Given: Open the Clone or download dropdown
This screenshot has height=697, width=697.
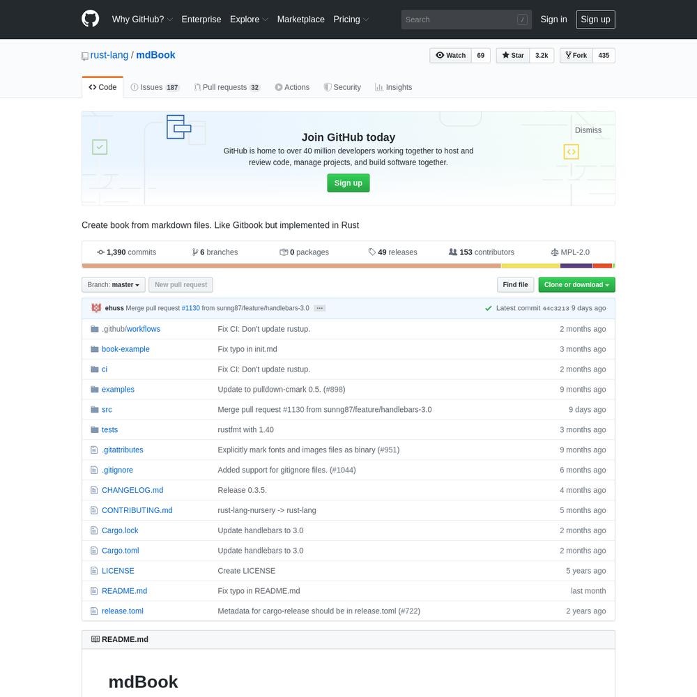Looking at the screenshot, I should pos(576,285).
